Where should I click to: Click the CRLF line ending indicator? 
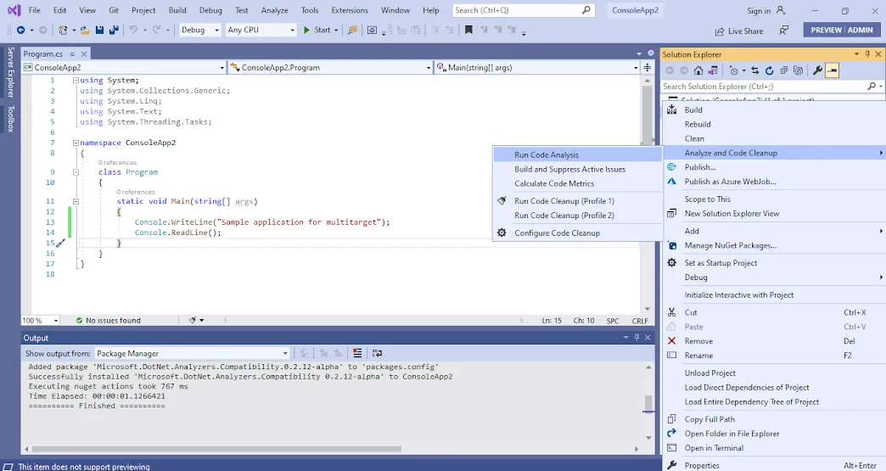(640, 320)
